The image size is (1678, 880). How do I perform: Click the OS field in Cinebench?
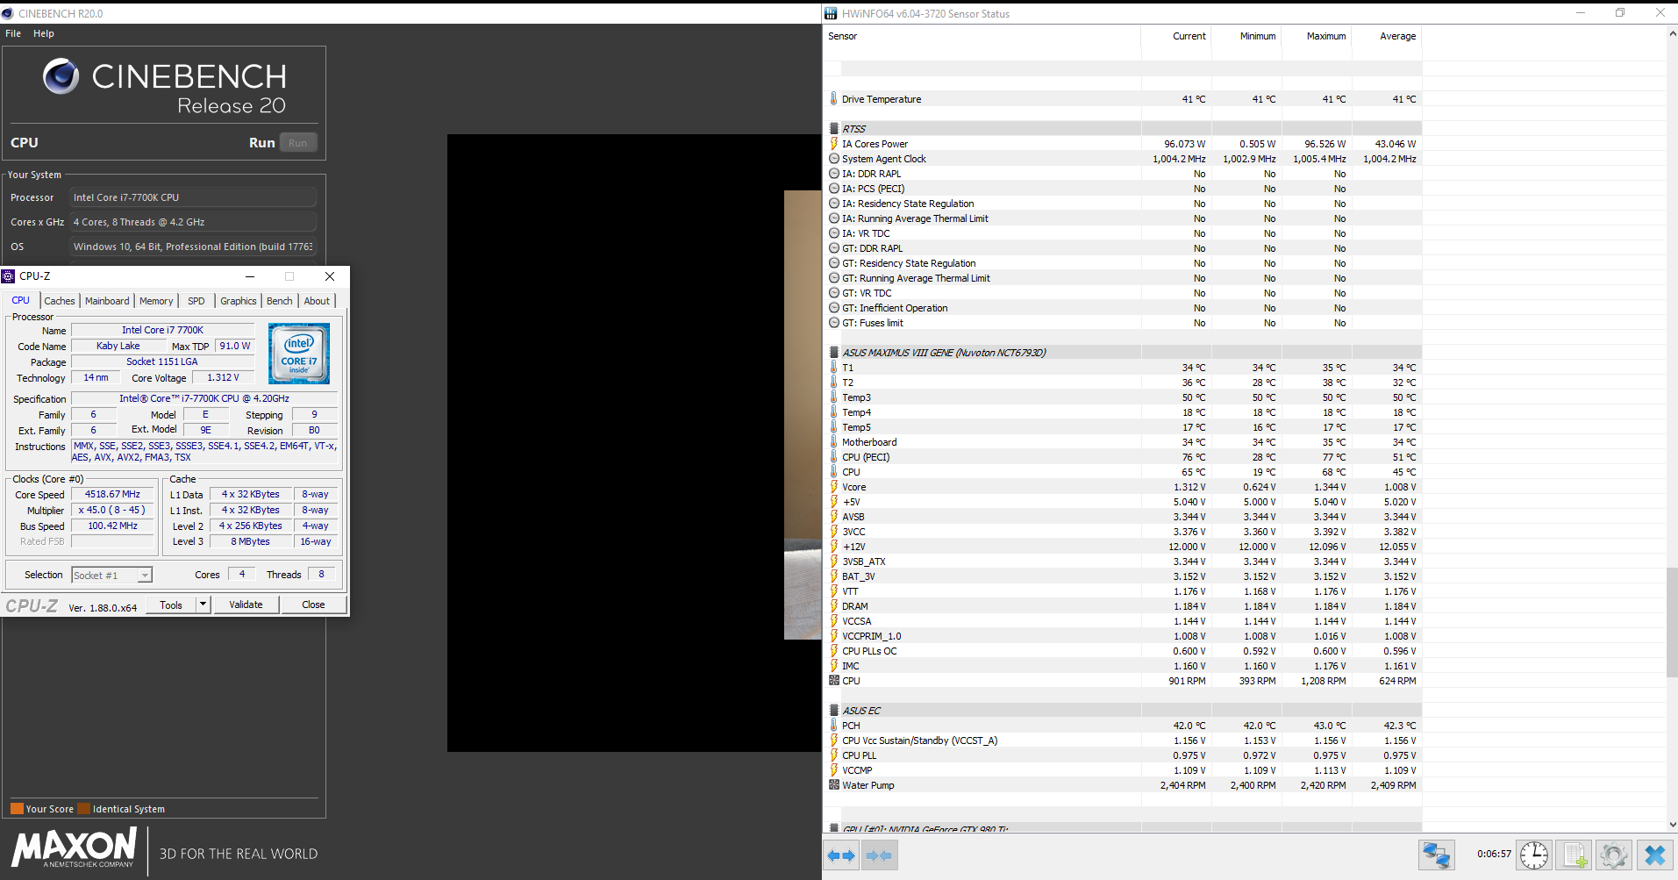click(x=193, y=247)
